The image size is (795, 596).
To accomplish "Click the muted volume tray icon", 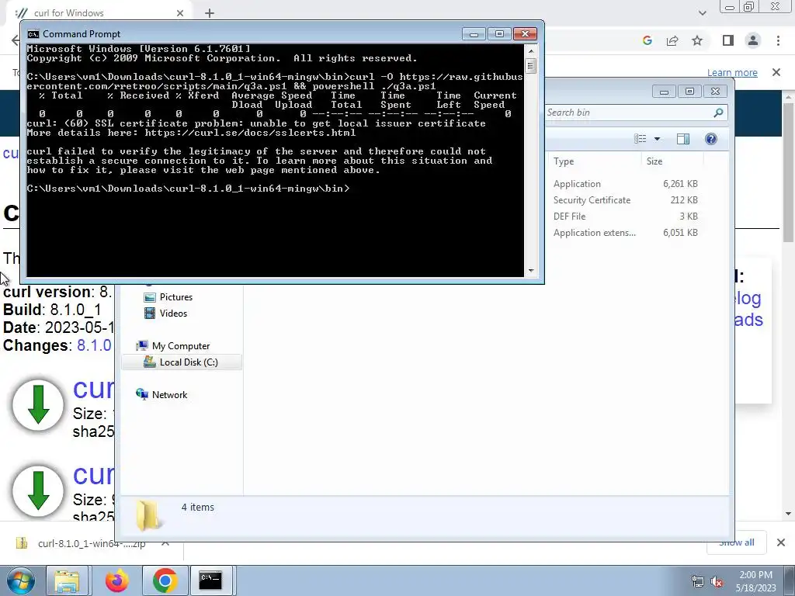I will [717, 581].
